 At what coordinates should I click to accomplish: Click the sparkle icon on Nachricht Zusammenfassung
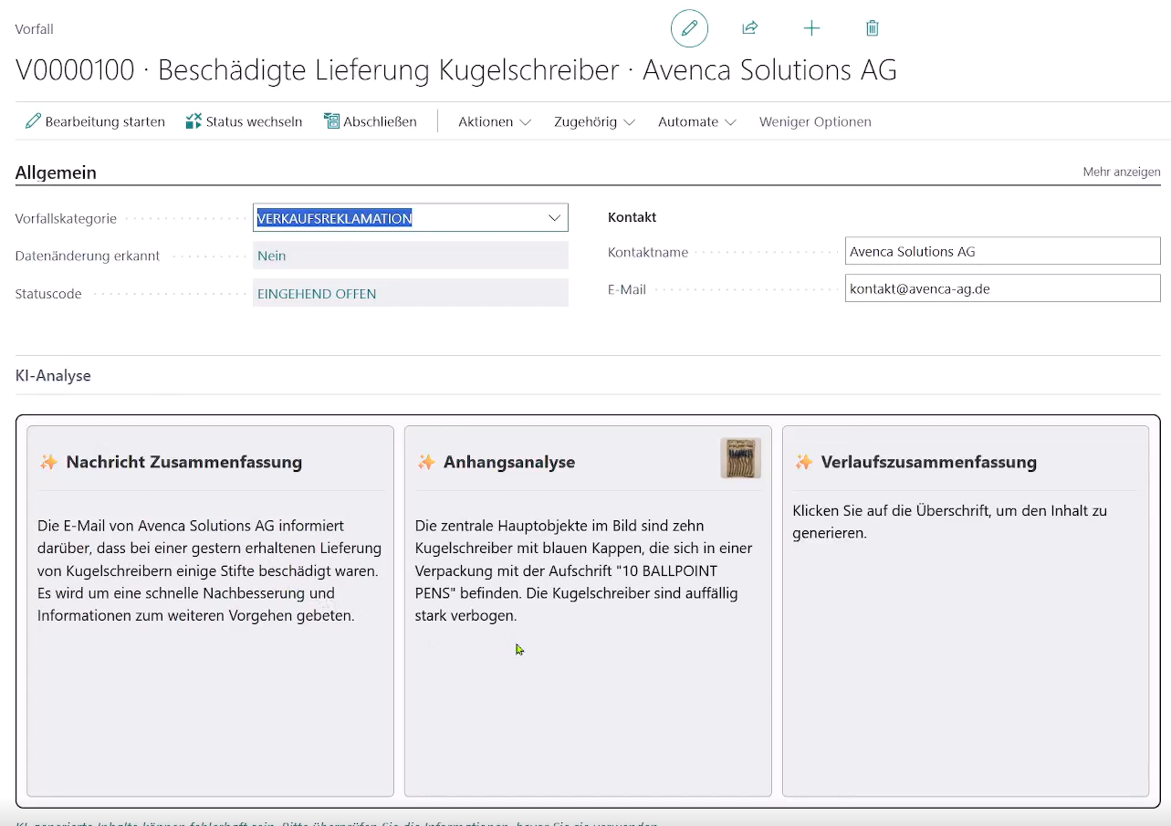tap(47, 462)
